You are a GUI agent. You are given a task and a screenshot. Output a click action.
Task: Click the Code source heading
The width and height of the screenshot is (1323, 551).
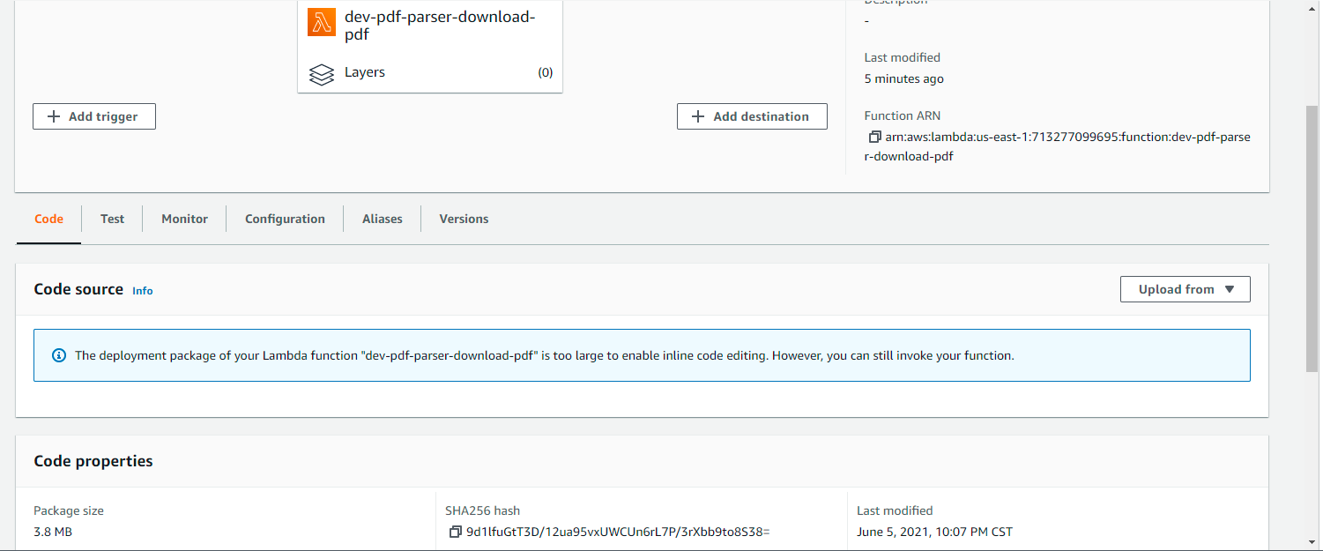78,289
